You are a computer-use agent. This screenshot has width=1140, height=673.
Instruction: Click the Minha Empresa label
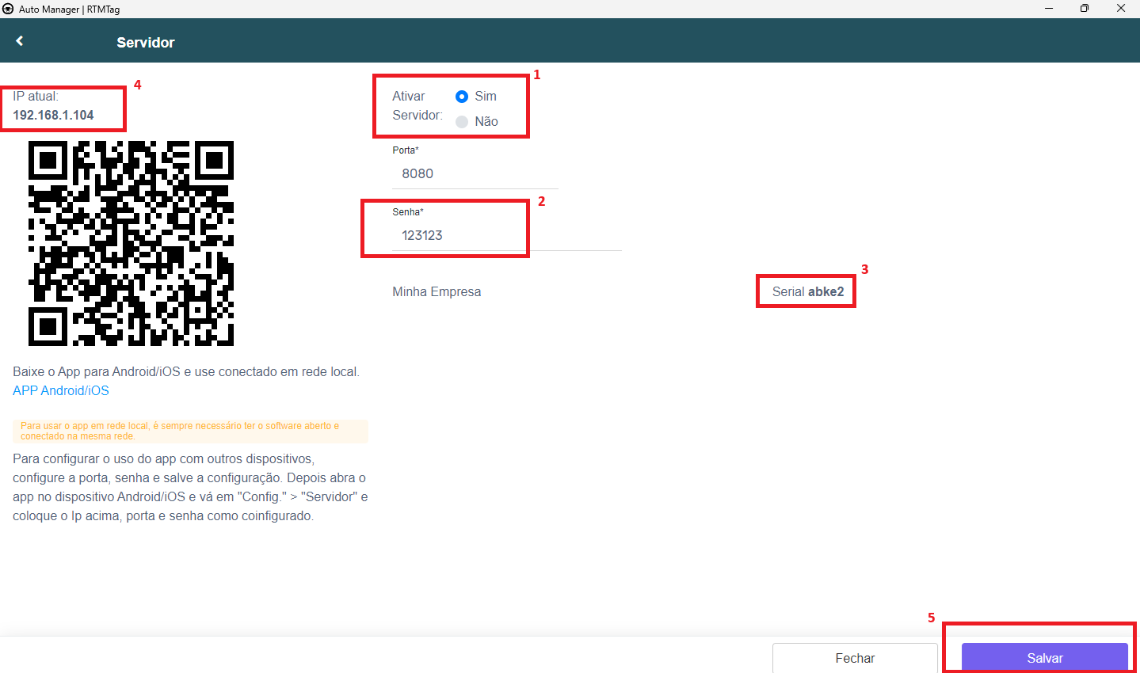[x=437, y=291]
